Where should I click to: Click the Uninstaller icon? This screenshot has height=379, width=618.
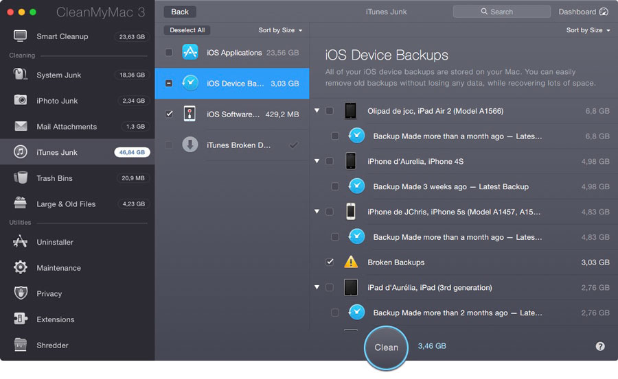coord(20,242)
